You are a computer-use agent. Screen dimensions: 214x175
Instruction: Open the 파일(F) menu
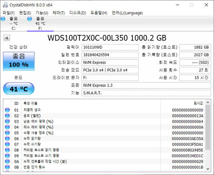[9, 13]
